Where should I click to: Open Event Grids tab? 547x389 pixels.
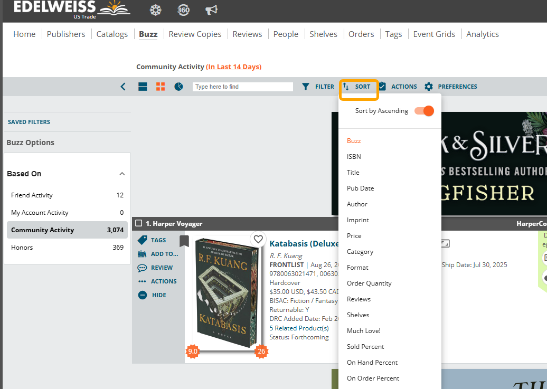(x=434, y=34)
